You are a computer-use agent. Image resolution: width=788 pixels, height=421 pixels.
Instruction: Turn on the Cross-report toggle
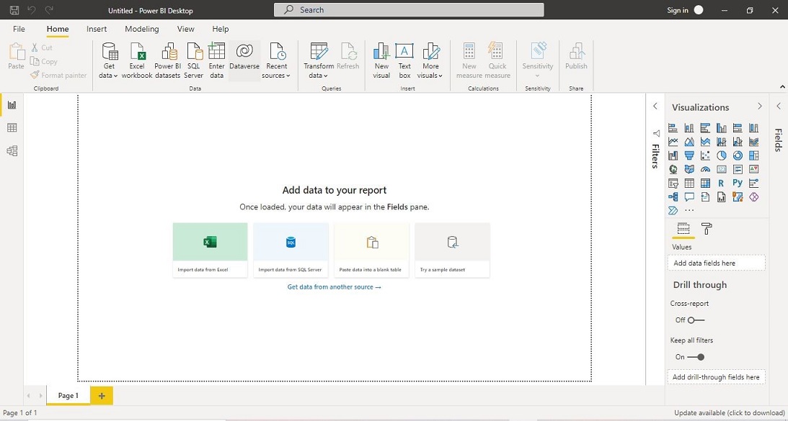696,320
